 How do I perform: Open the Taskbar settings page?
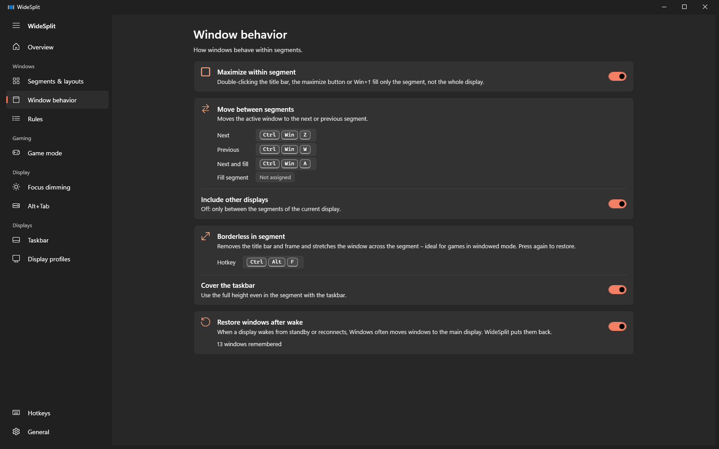[x=58, y=240]
